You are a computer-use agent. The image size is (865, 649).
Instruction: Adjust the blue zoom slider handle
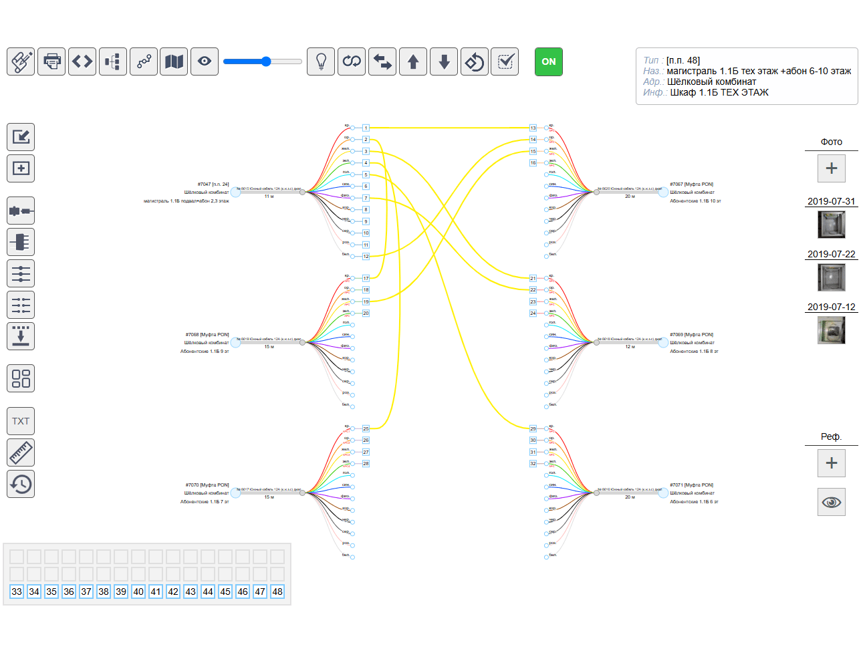click(x=266, y=61)
